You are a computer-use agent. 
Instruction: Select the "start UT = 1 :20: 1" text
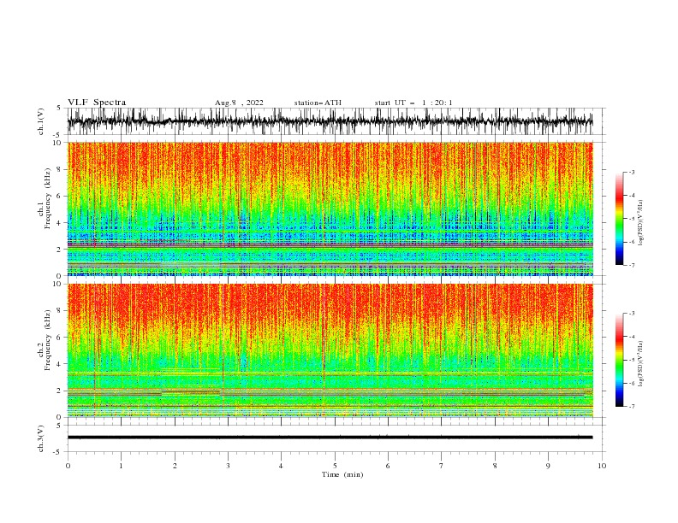[x=413, y=103]
